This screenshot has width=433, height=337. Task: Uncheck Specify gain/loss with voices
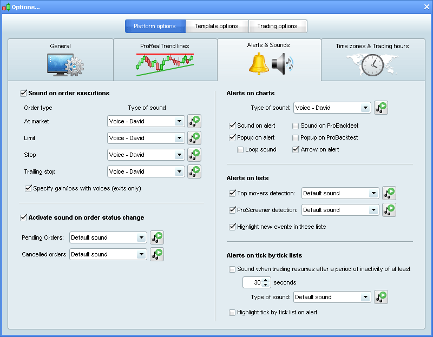(28, 188)
